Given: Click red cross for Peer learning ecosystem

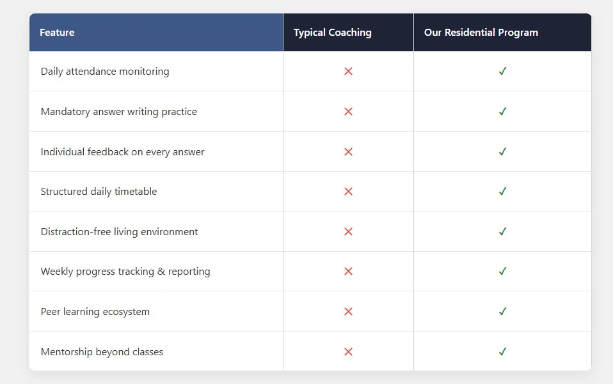Looking at the screenshot, I should pos(348,311).
